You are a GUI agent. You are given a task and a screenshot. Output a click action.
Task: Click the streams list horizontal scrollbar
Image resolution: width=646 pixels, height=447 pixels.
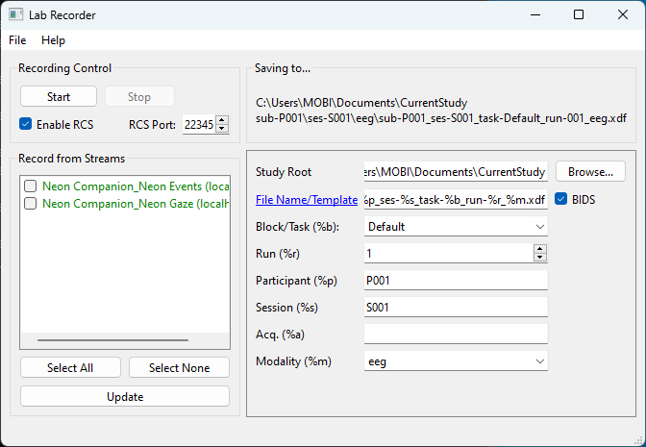(x=112, y=340)
